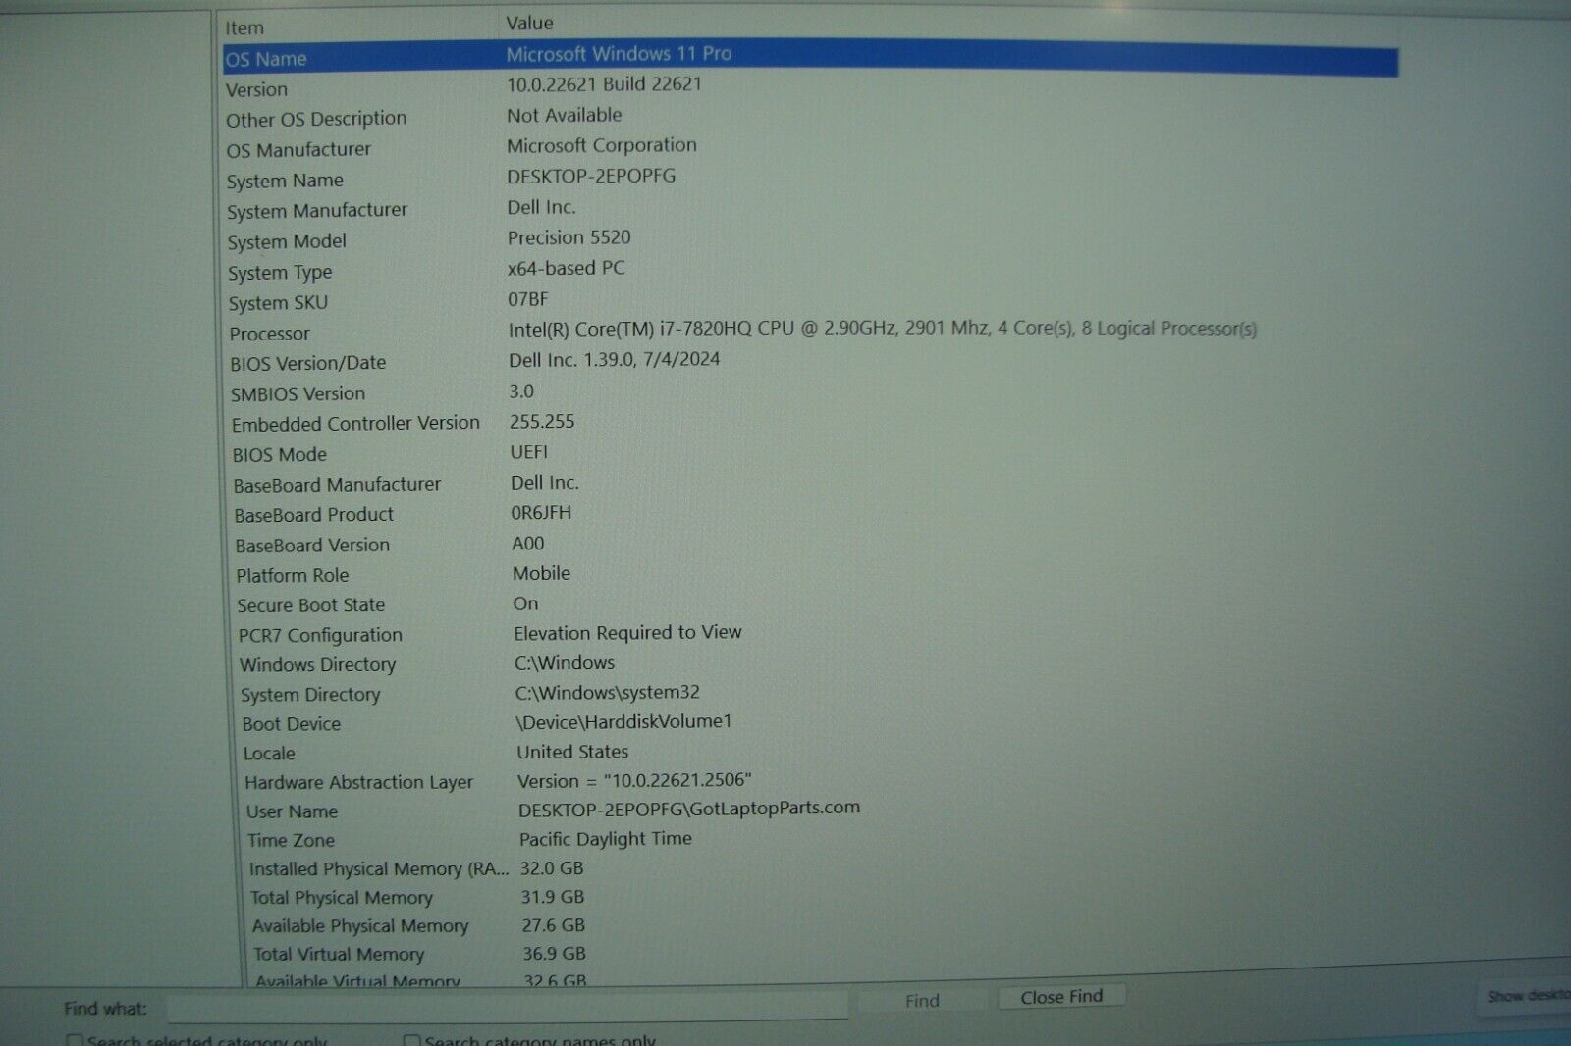Click the value \Device\HarddiskVolume1
The image size is (1571, 1046).
click(623, 722)
